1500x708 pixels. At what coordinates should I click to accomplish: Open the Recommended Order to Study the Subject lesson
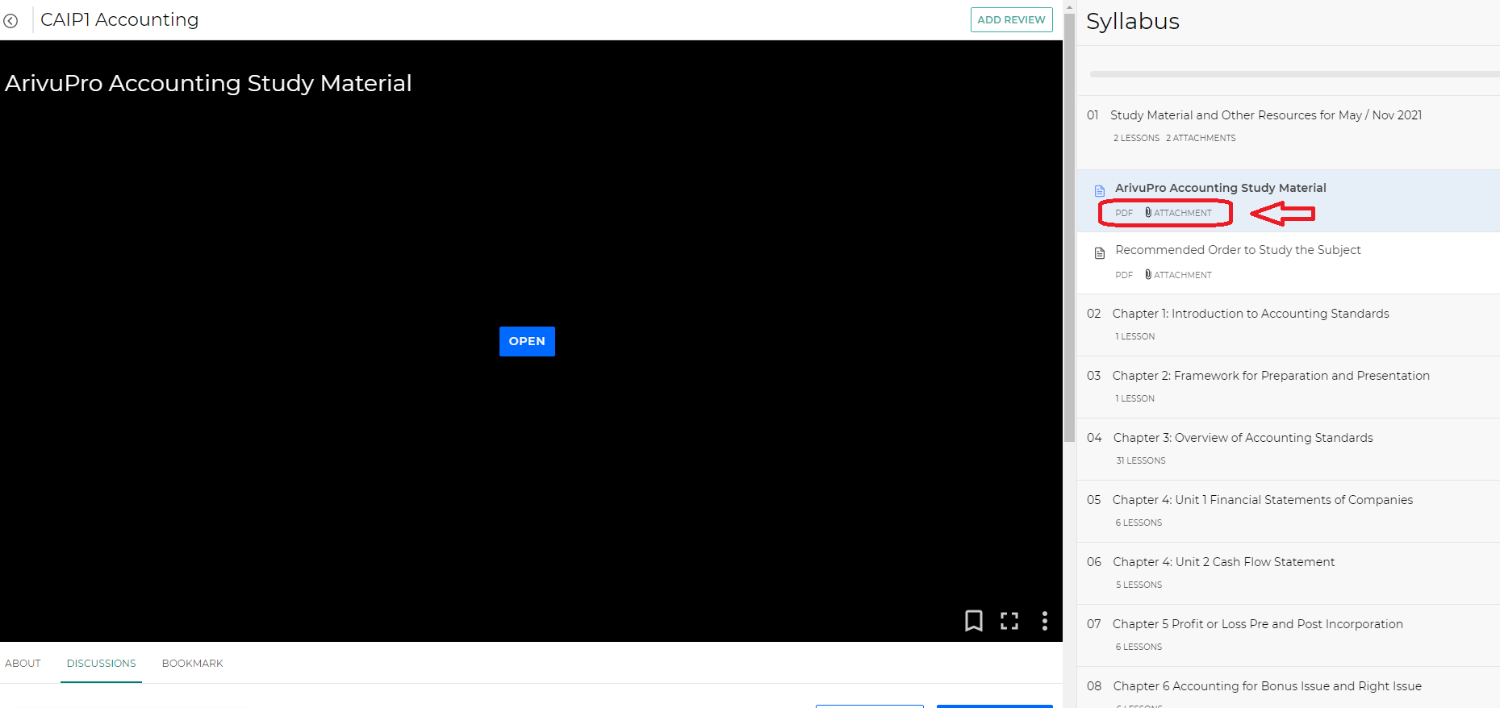[x=1289, y=263]
